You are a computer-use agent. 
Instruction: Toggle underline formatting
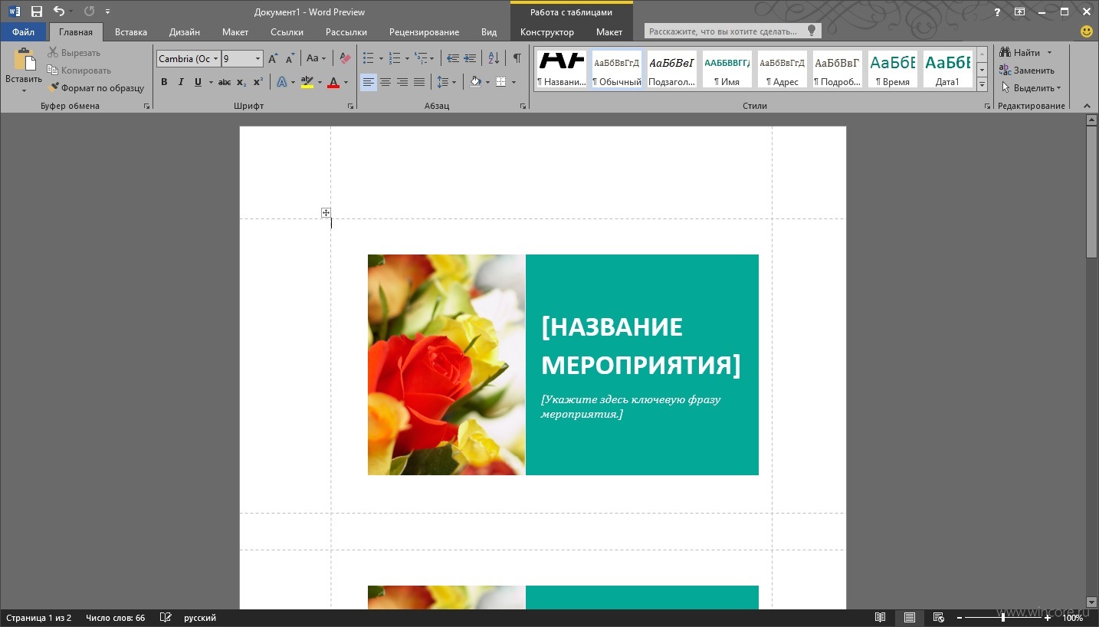tap(198, 82)
